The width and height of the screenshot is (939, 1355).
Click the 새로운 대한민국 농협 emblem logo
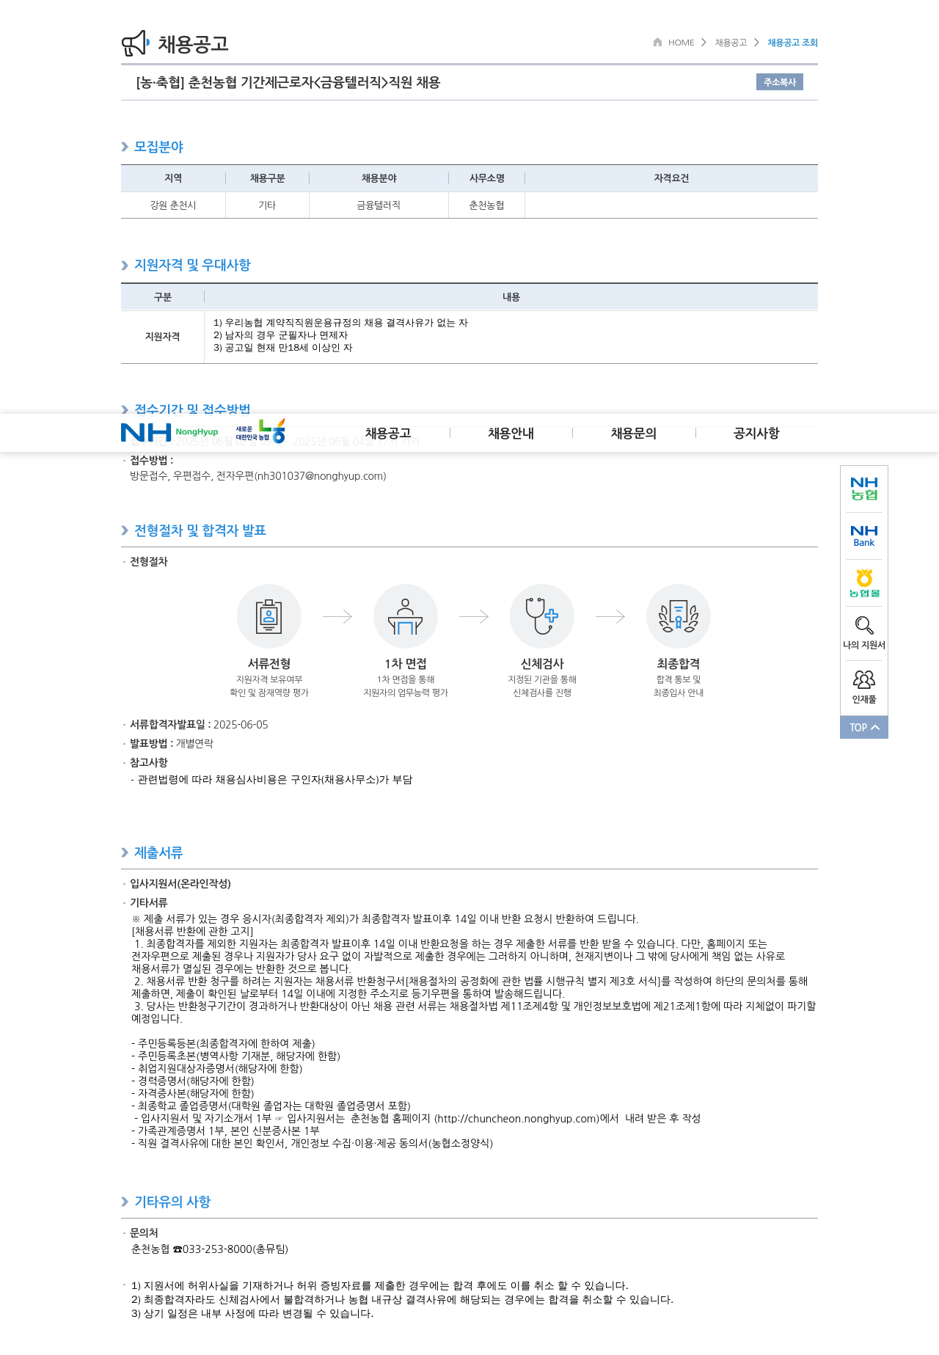tap(260, 431)
